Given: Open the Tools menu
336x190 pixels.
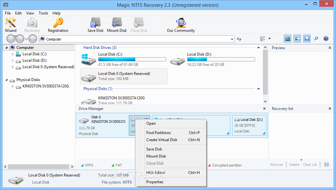Looking at the screenshot, I should [43, 13].
